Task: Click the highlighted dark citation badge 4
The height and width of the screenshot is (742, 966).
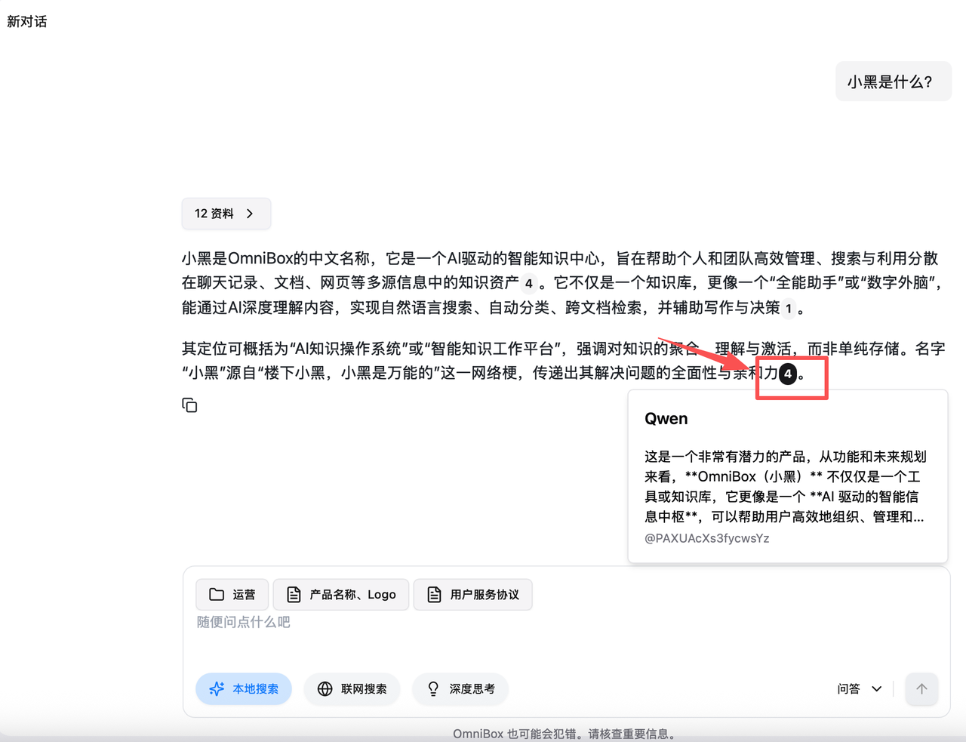Action: click(x=788, y=374)
